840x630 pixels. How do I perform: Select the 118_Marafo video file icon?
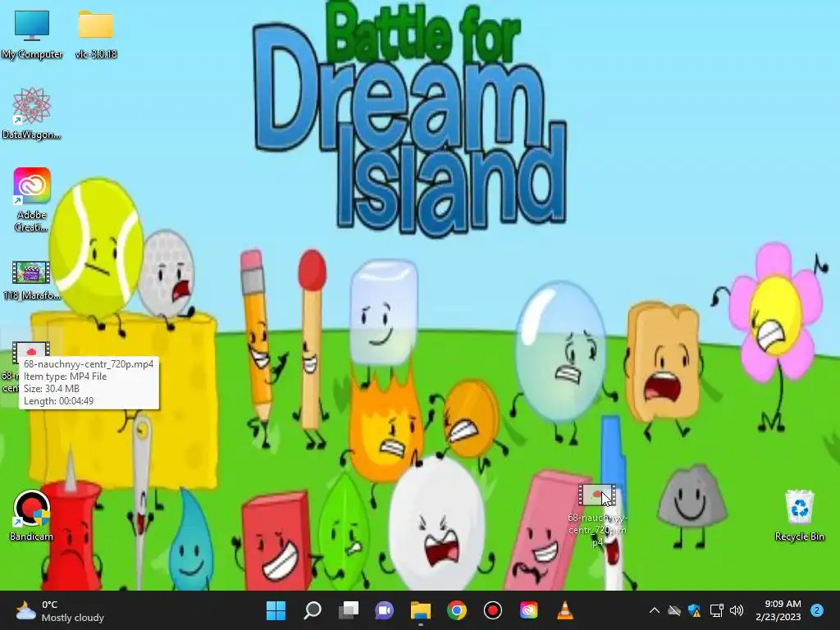click(31, 280)
